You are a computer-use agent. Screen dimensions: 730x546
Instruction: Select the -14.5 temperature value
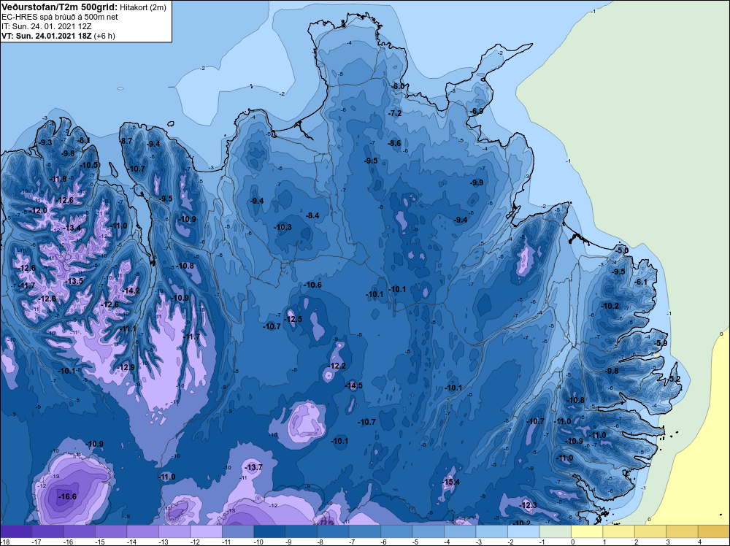coord(353,385)
